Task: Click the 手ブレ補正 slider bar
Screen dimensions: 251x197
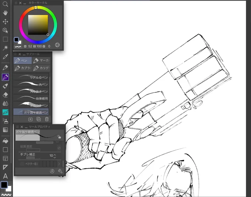Action: [33, 158]
